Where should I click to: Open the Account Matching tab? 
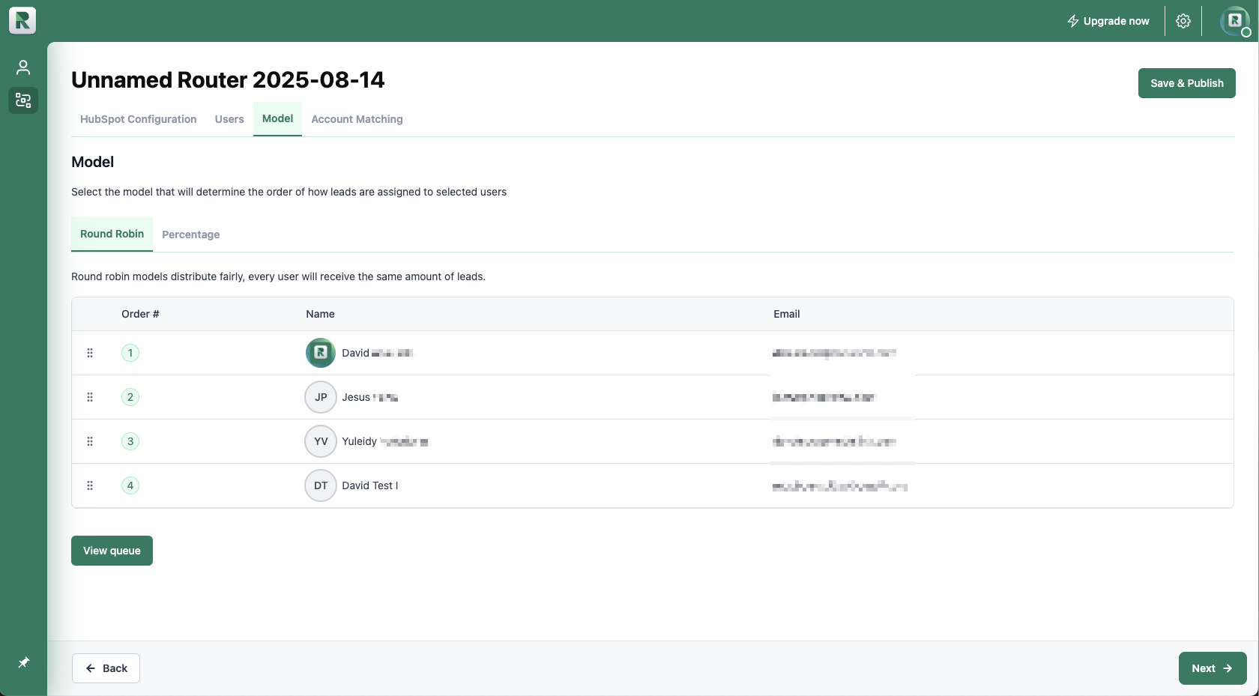[x=357, y=119]
